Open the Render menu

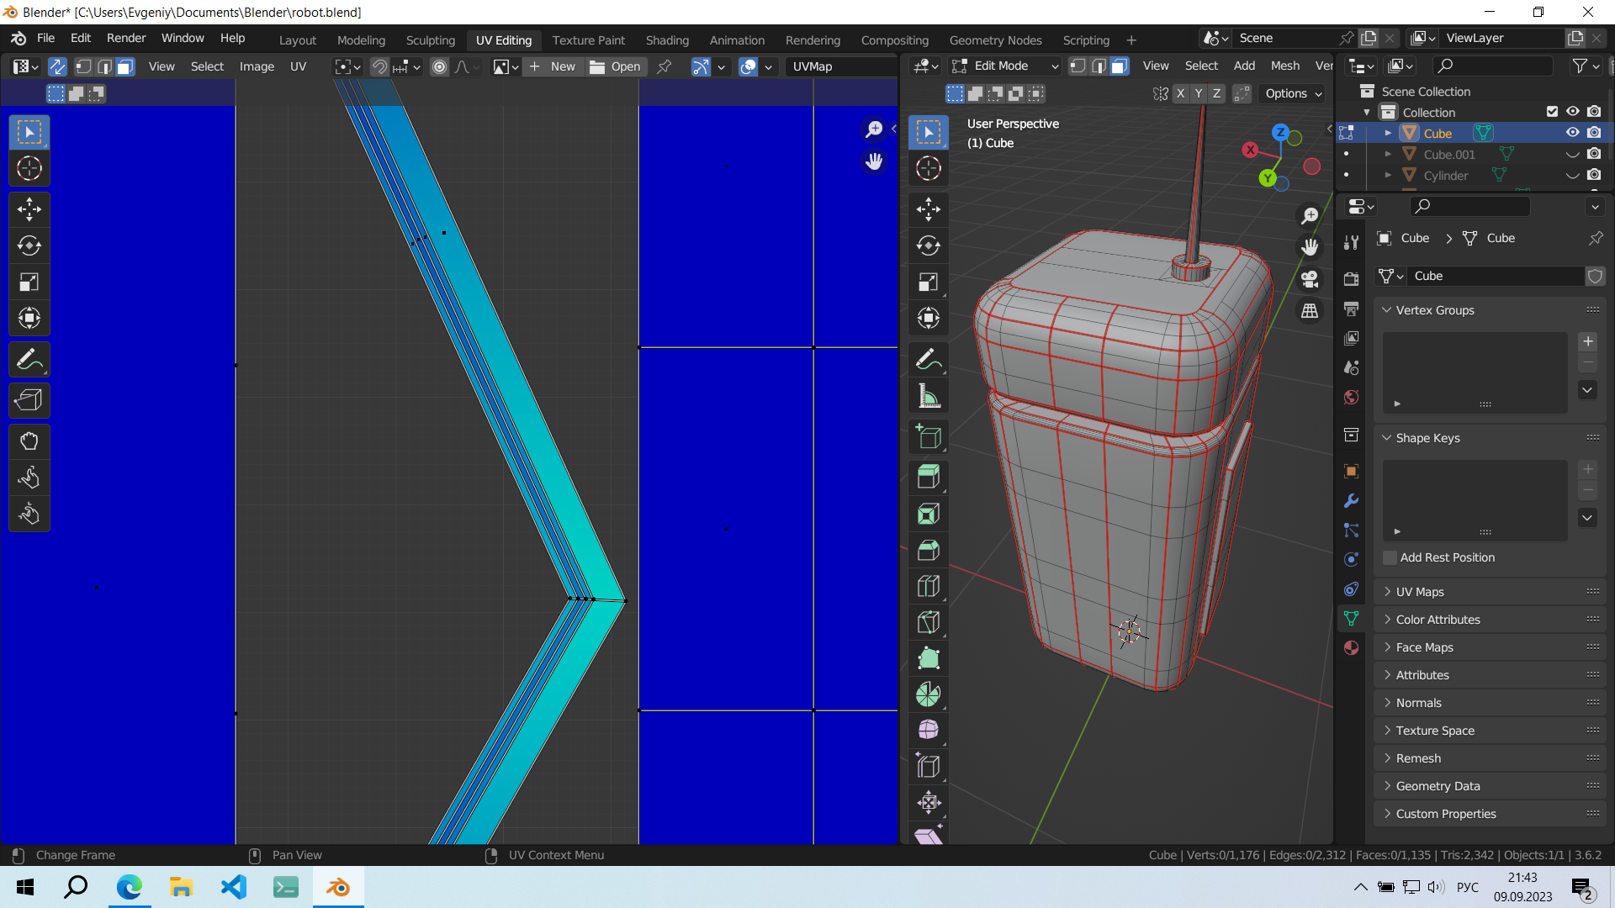pos(126,38)
